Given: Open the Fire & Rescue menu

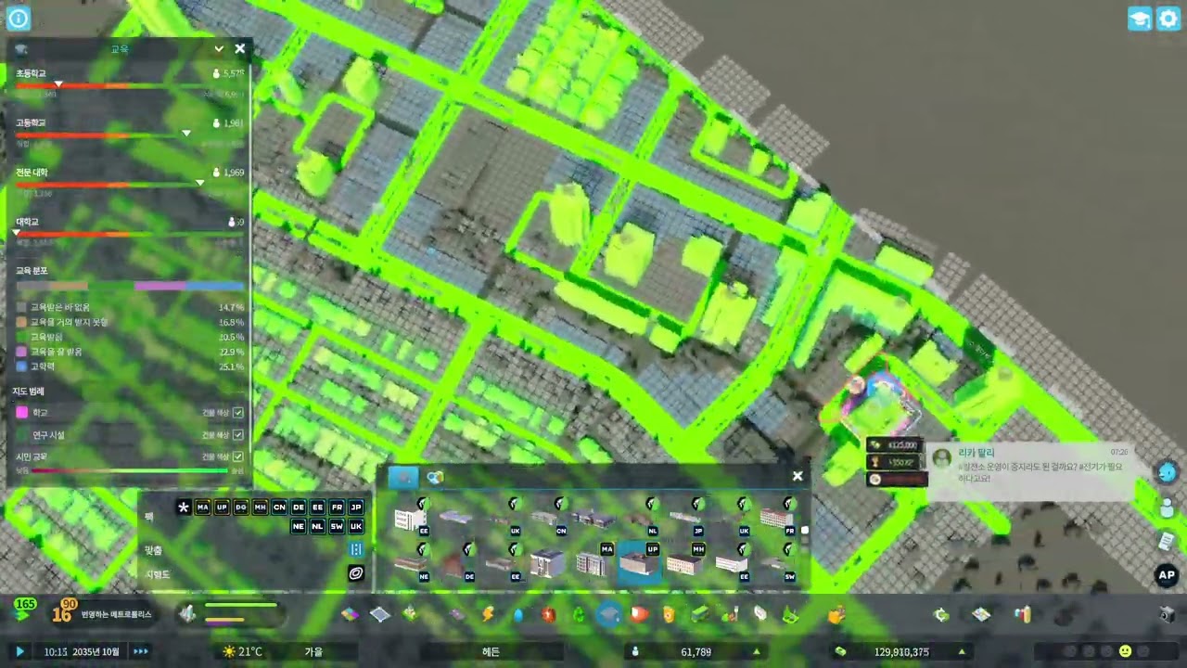Looking at the screenshot, I should point(640,614).
